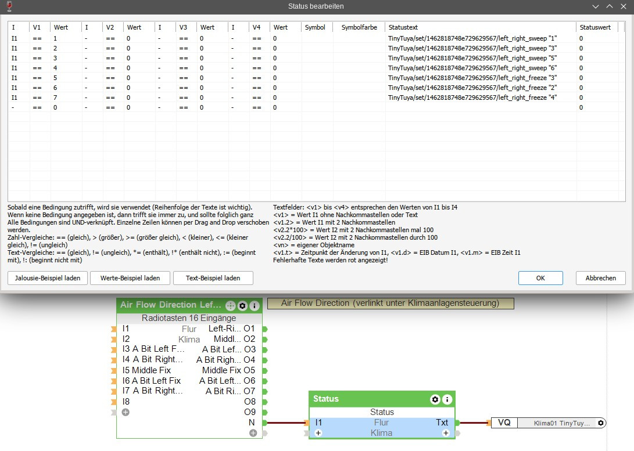Image resolution: width=634 pixels, height=451 pixels.
Task: Click Jalousie-Beispiel laden button
Action: (x=48, y=278)
